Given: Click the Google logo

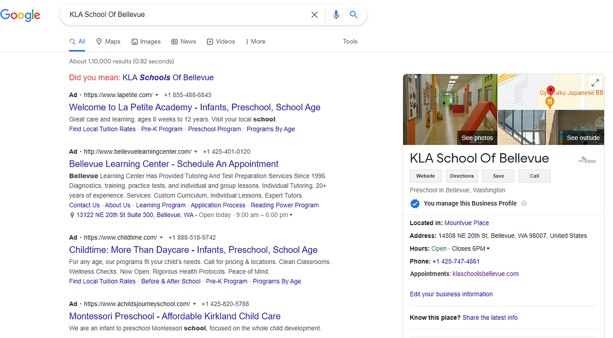Looking at the screenshot, I should point(20,15).
